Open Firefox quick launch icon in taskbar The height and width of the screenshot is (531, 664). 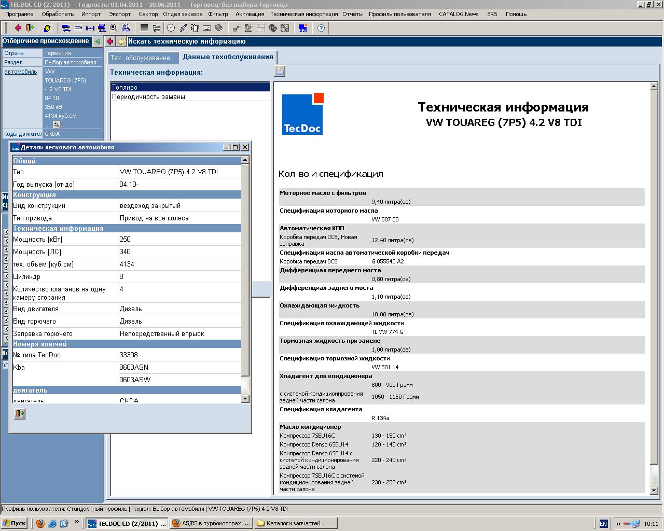point(40,523)
